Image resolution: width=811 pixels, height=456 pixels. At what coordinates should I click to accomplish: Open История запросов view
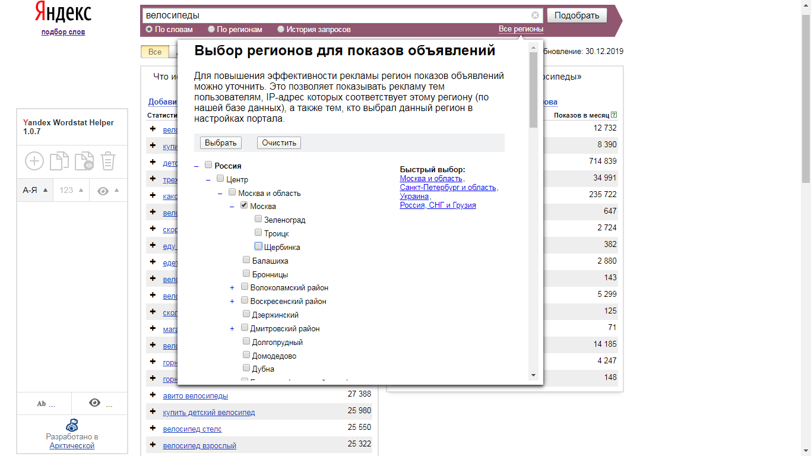pos(280,28)
